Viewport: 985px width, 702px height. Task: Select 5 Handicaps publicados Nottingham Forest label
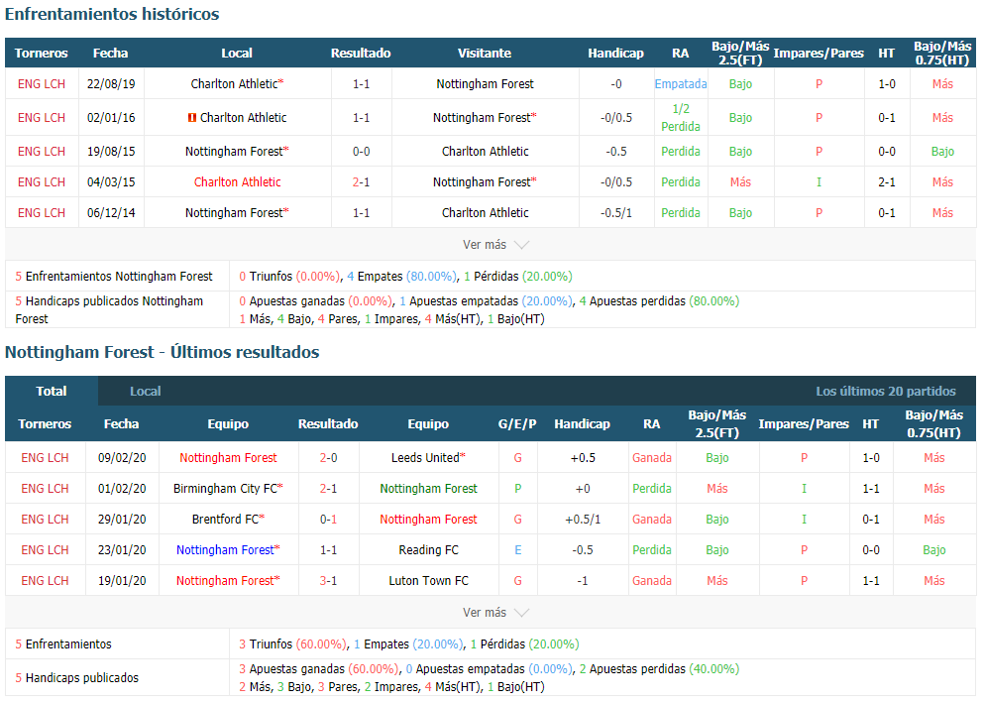point(109,309)
